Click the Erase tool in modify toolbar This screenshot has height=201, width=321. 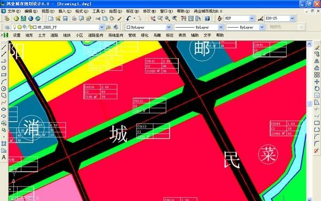[317, 47]
